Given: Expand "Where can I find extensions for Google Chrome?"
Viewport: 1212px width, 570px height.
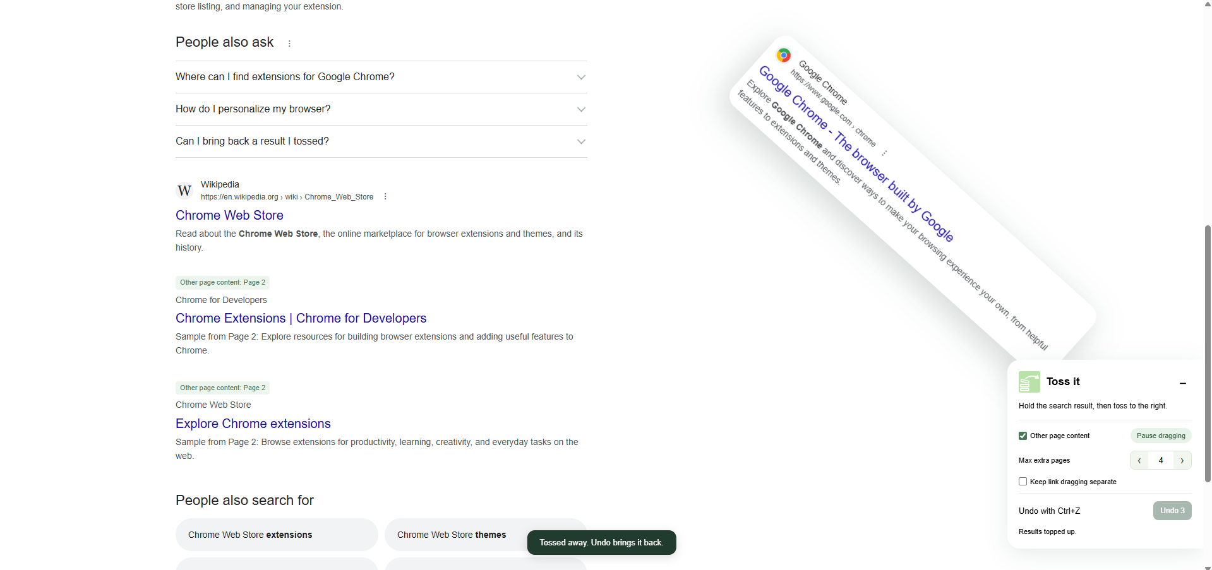Looking at the screenshot, I should point(381,77).
